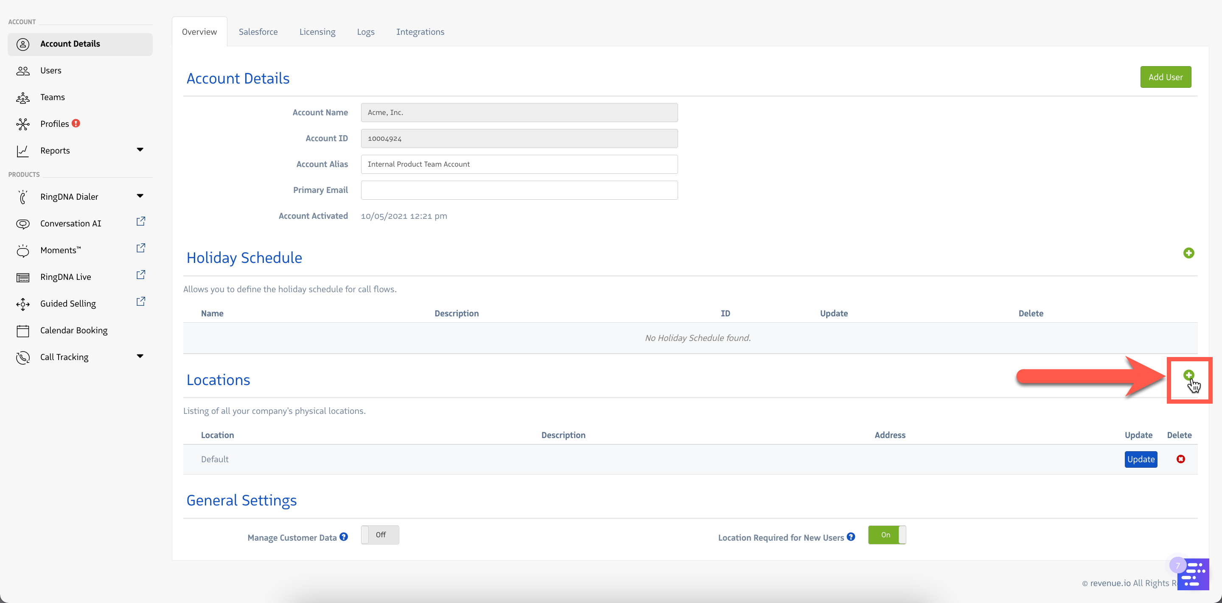Open Moments external link icon
The image size is (1222, 603).
pyautogui.click(x=141, y=248)
